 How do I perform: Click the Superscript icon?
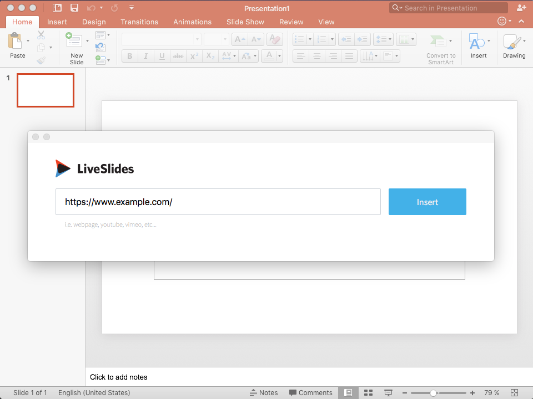(194, 56)
